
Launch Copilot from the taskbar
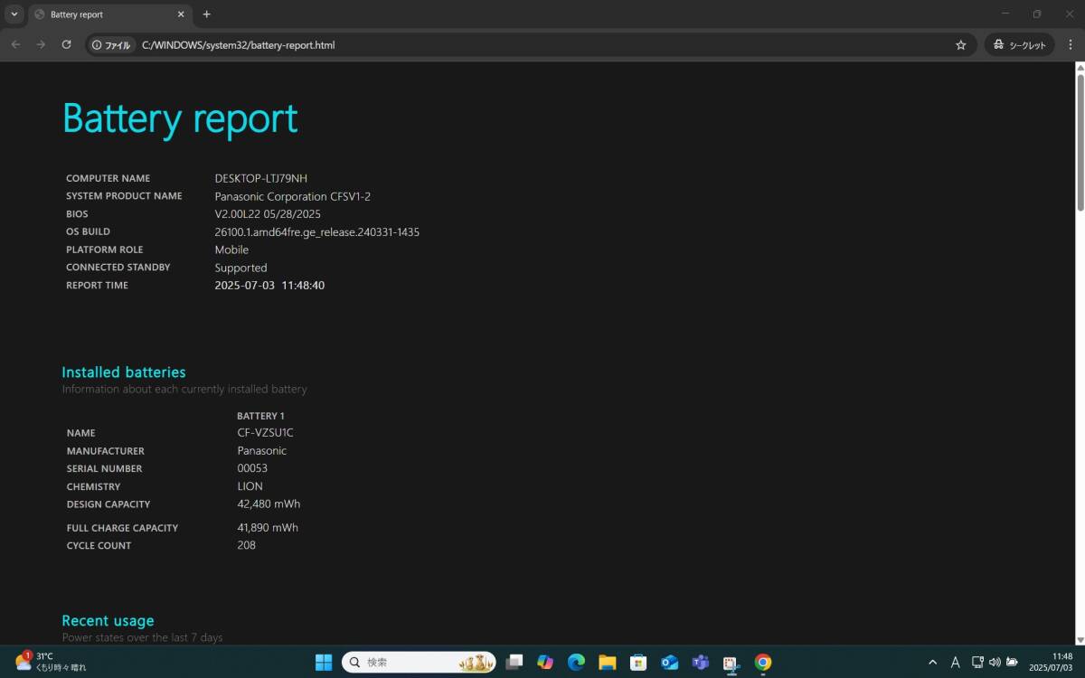point(545,662)
